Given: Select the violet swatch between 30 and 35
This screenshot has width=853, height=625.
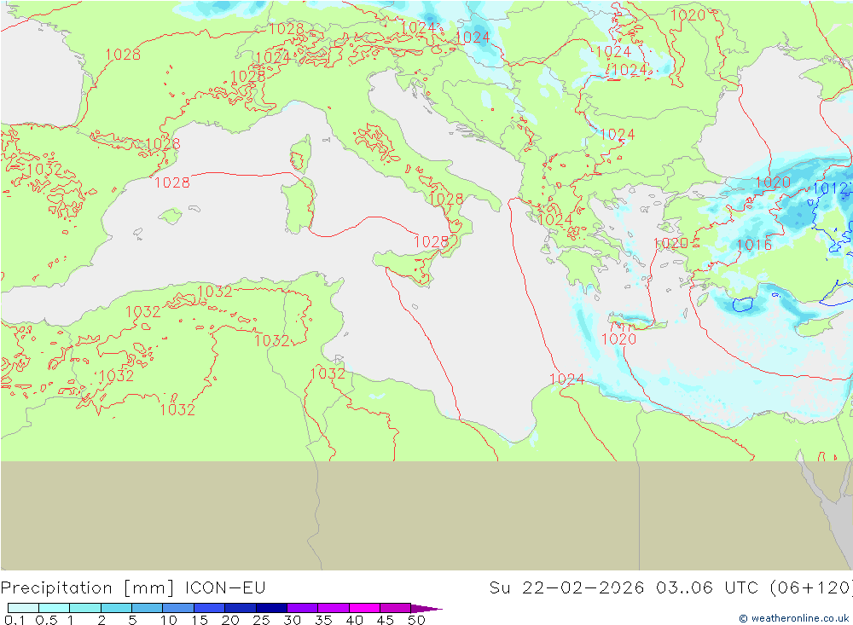Looking at the screenshot, I should 302,608.
